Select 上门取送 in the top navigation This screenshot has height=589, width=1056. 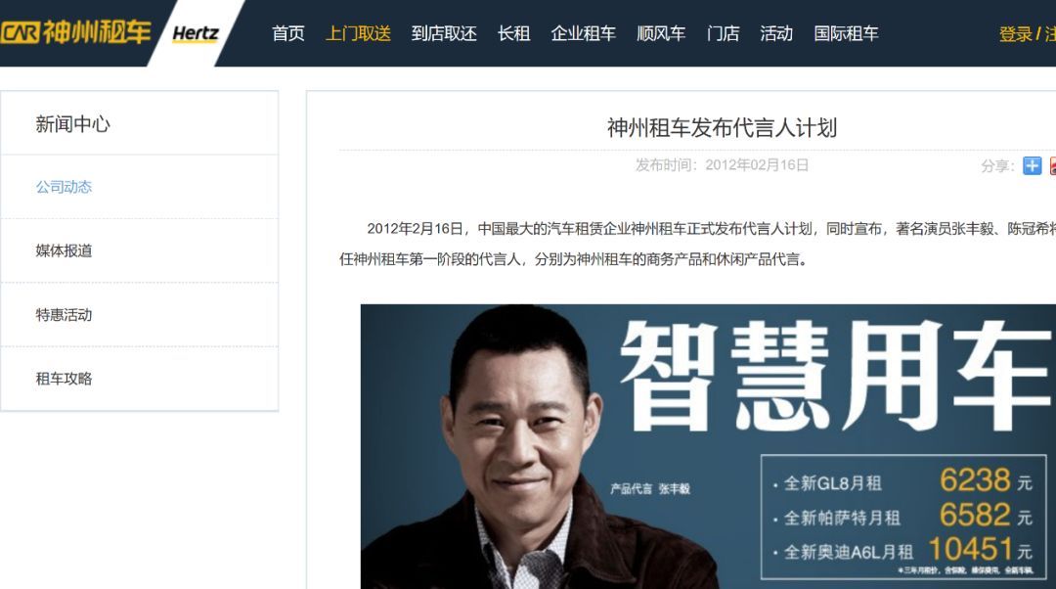click(358, 33)
